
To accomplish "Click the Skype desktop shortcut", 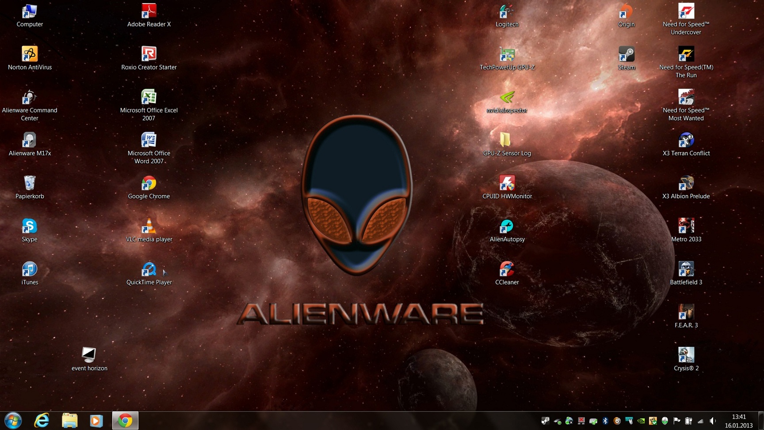I will point(30,230).
